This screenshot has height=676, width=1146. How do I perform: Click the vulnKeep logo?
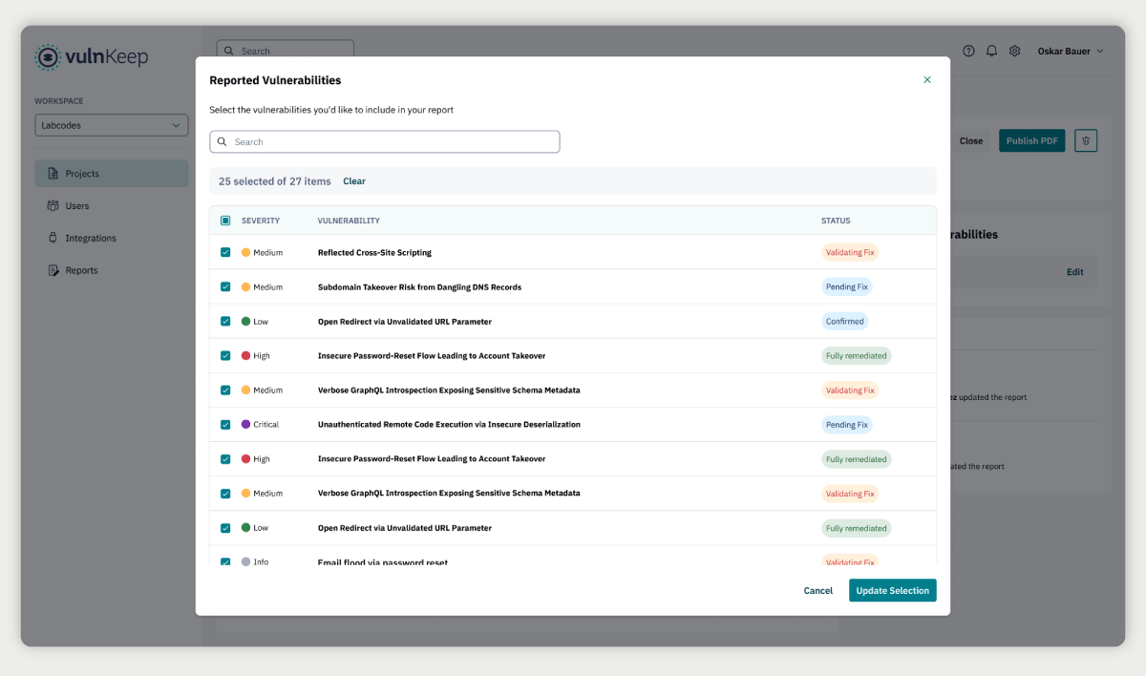pos(92,57)
